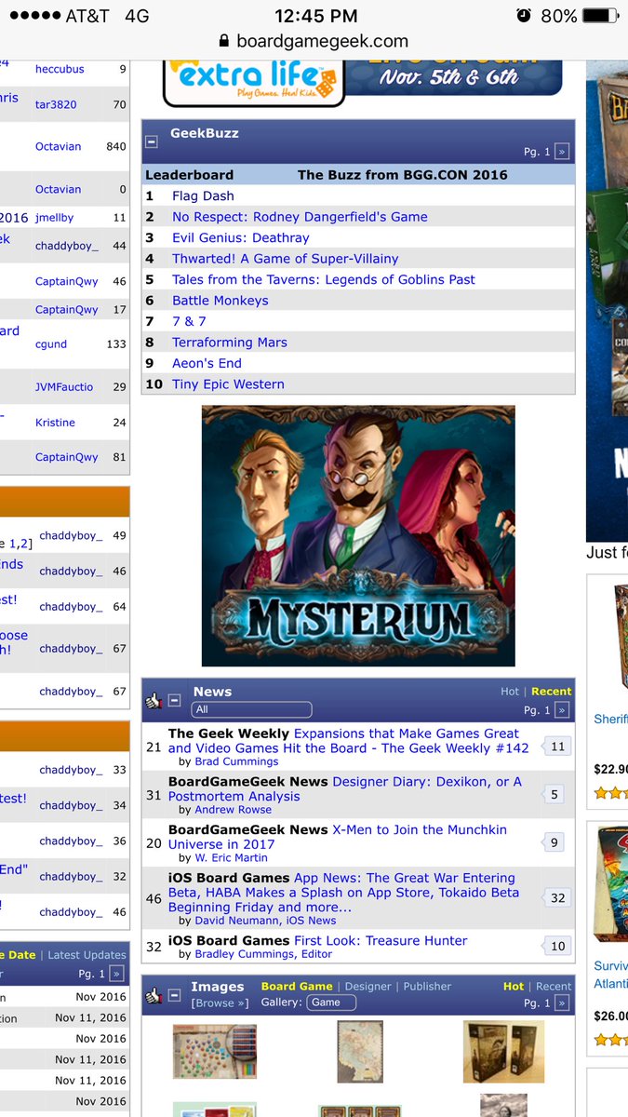Select the Designer tab in Images
628x1117 pixels.
pos(367,987)
